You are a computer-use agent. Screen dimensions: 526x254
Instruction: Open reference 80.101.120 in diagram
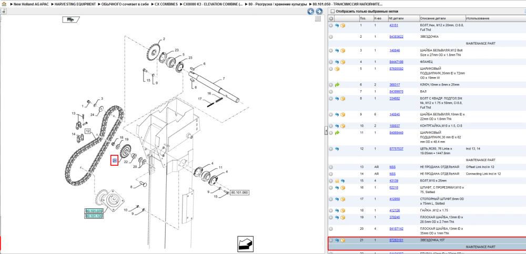coord(94,216)
